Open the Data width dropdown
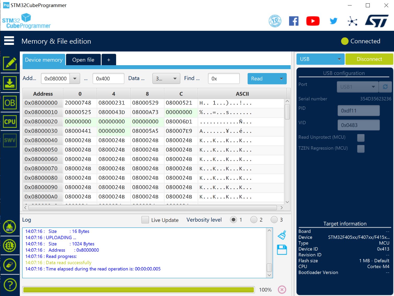Viewport: 394px width, 296px height. (x=166, y=78)
